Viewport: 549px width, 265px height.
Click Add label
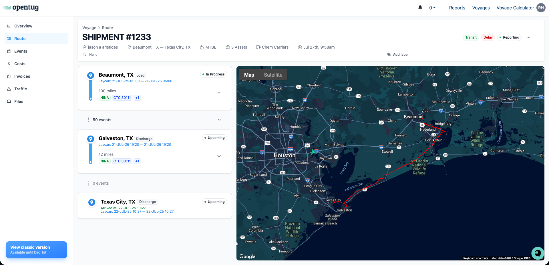click(x=400, y=55)
